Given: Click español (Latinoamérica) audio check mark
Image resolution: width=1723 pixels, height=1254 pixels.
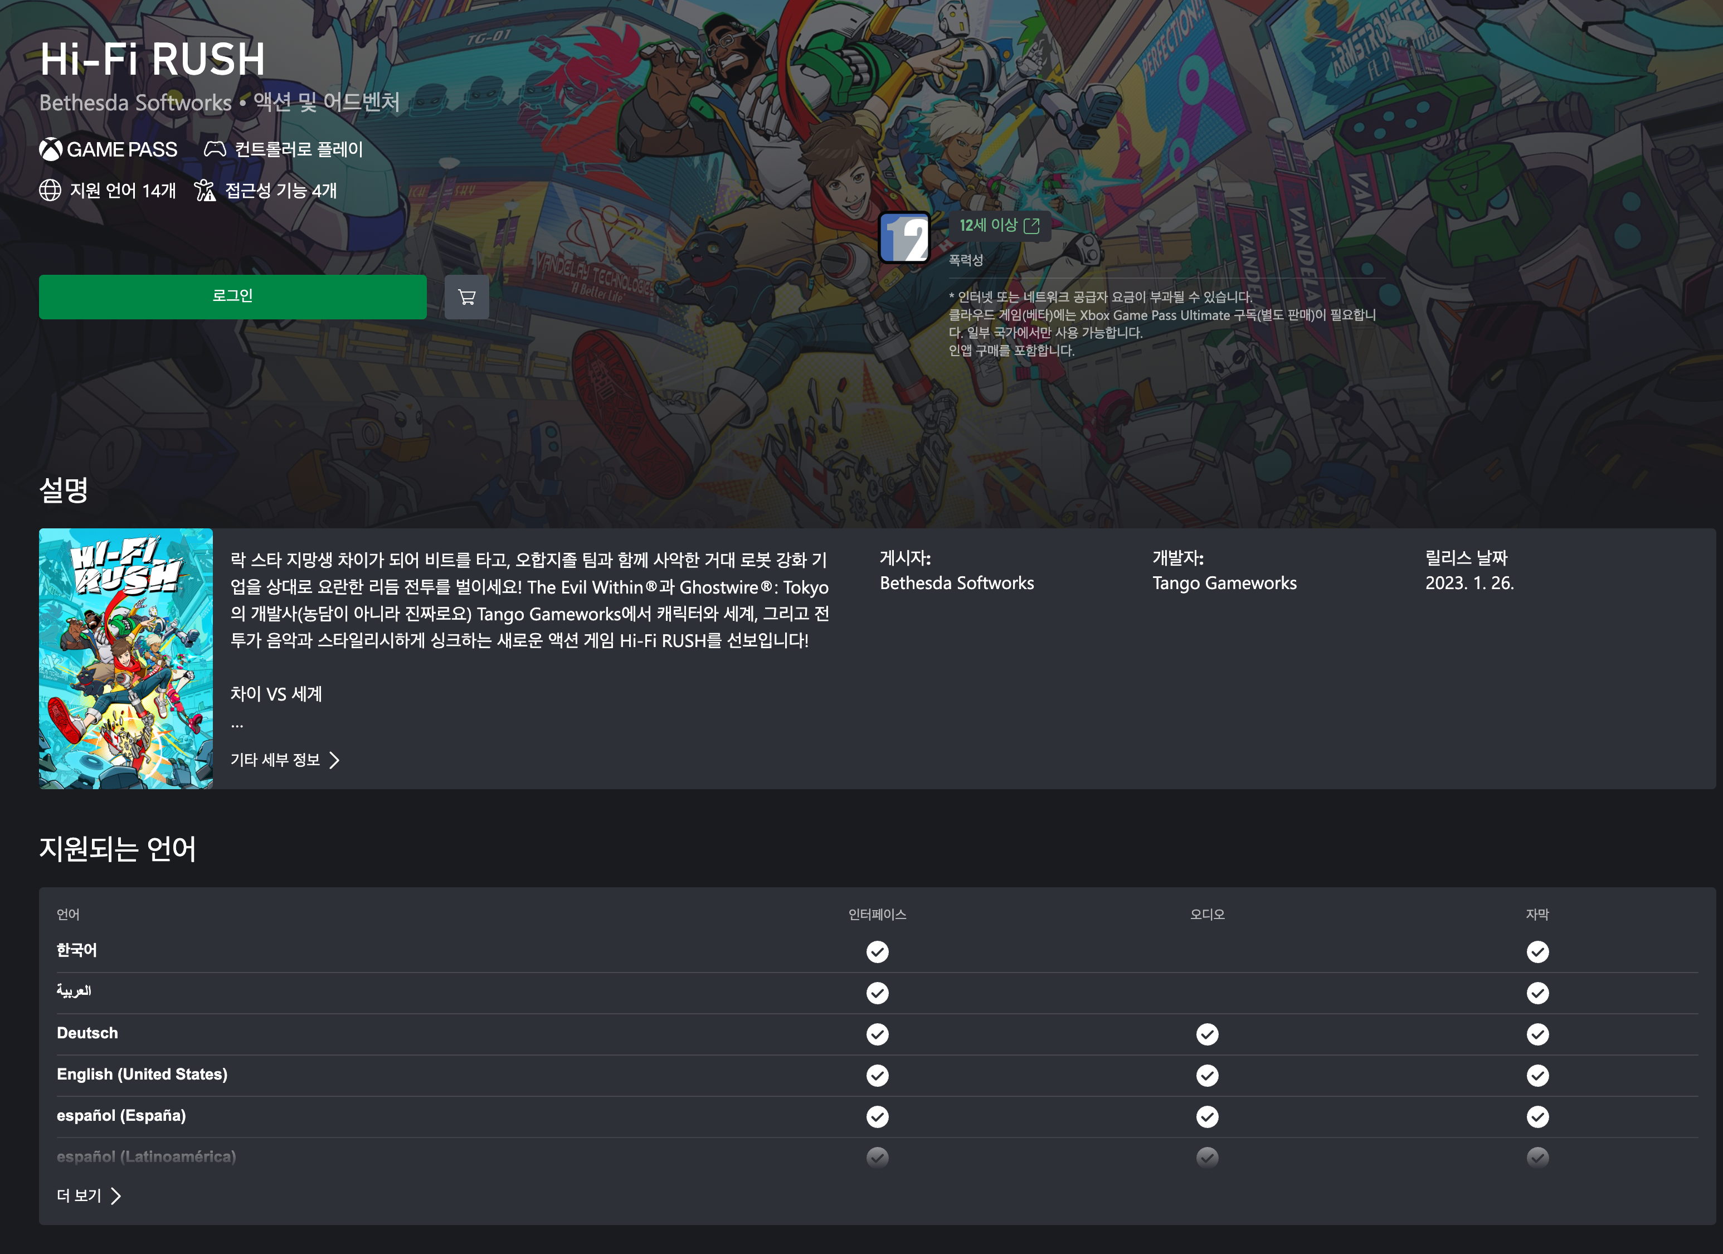Looking at the screenshot, I should point(1207,1158).
